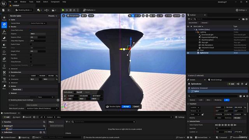Click the Degrees value slider field
Image resolution: width=249 pixels, height=140 pixels.
tap(38, 34)
